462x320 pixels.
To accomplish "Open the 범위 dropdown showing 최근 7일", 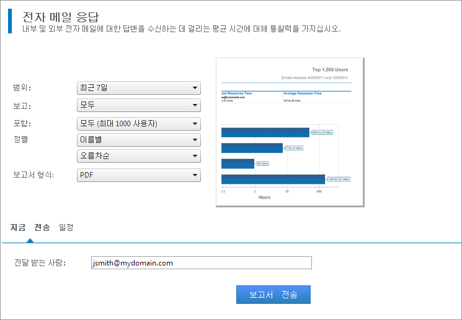I will click(x=138, y=88).
